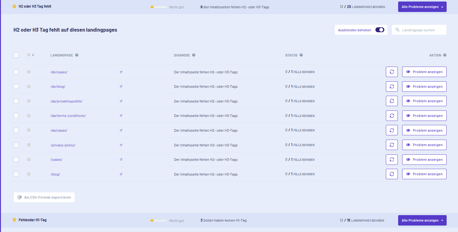Open /de/blog/ page via external link icon
The image size is (458, 232).
click(121, 87)
